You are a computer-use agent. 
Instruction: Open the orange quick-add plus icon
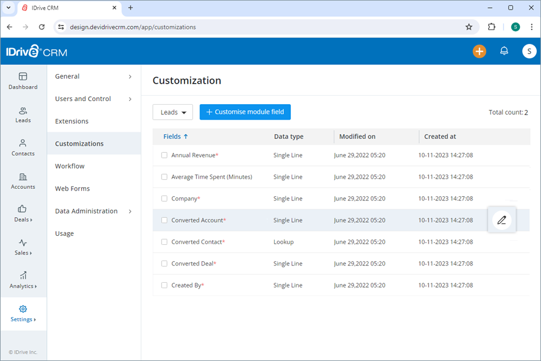[x=479, y=51]
